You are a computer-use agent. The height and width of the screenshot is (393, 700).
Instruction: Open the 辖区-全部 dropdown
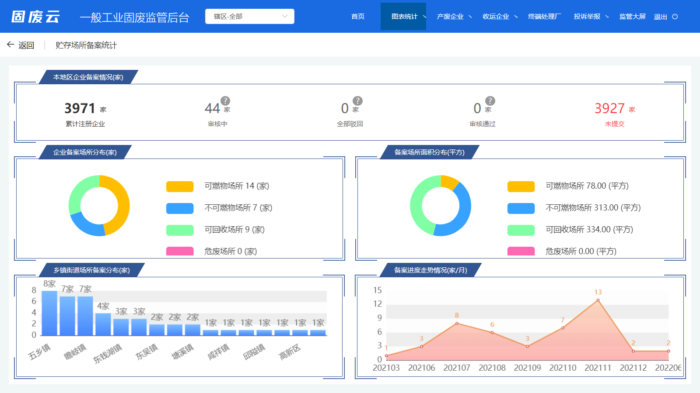coord(250,17)
